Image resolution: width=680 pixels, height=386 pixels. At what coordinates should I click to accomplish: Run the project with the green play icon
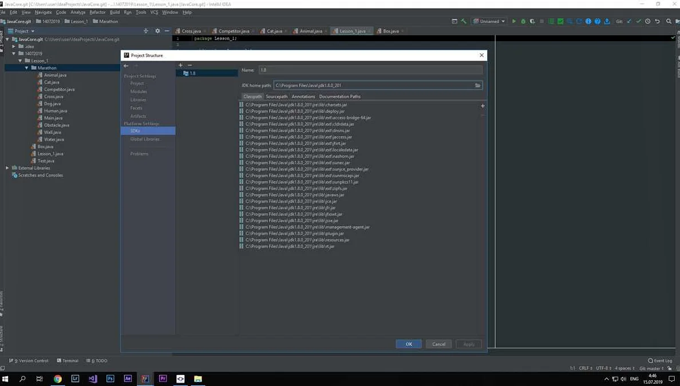514,21
